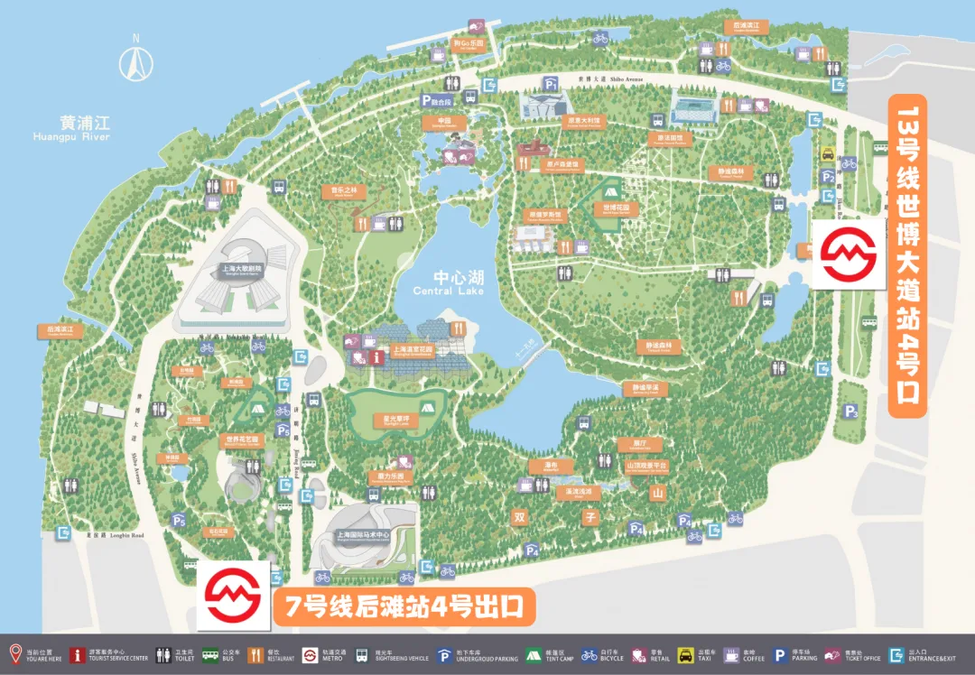Open the 7号线后滩站4号出口 orange label
Viewport: 975px width, 675px height.
click(403, 606)
